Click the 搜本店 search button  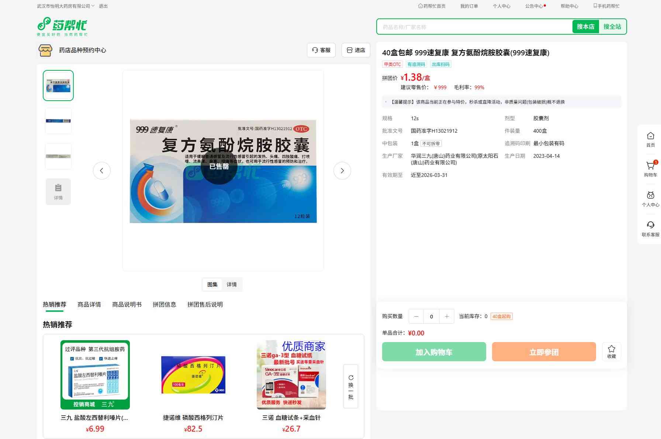(x=585, y=27)
